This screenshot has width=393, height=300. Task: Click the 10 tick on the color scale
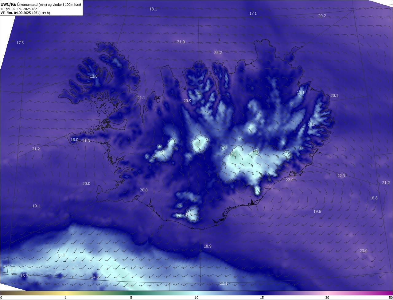[196, 298]
